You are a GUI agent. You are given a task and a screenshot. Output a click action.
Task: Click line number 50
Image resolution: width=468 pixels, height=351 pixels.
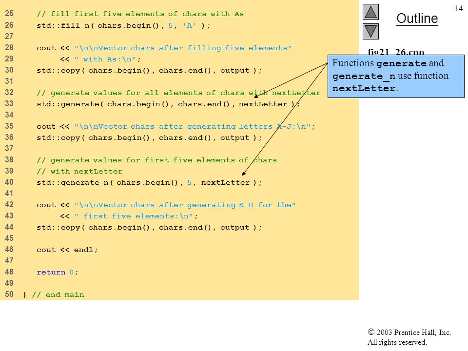tap(9, 294)
